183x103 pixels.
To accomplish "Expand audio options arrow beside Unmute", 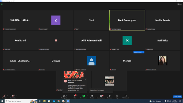I will click(7, 96).
